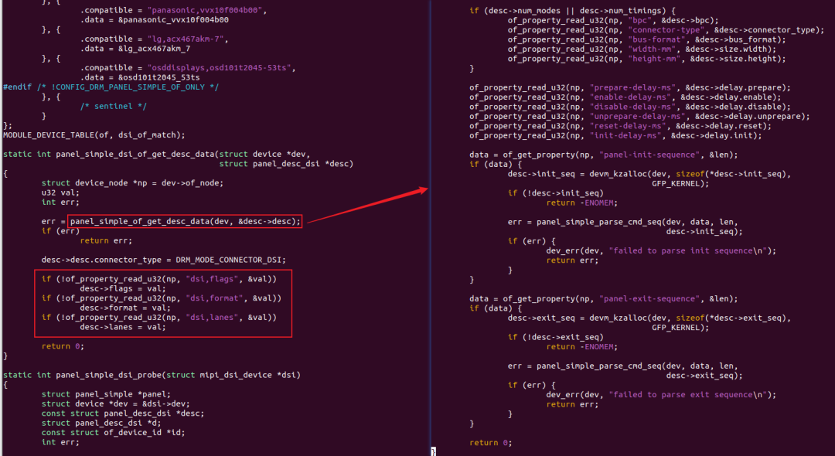Click the panel_simple_dsi_probe function name

click(109, 375)
